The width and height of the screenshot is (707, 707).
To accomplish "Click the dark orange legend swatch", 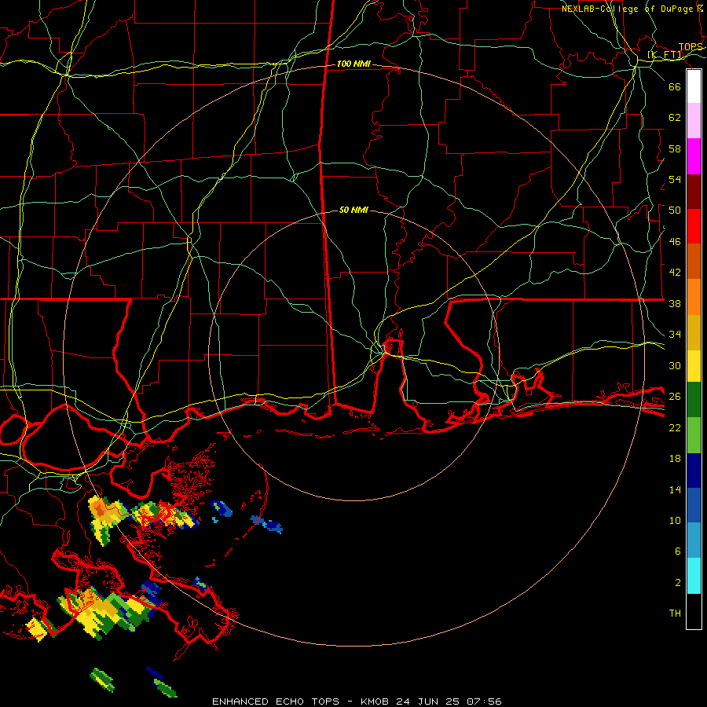I will coord(694,261).
